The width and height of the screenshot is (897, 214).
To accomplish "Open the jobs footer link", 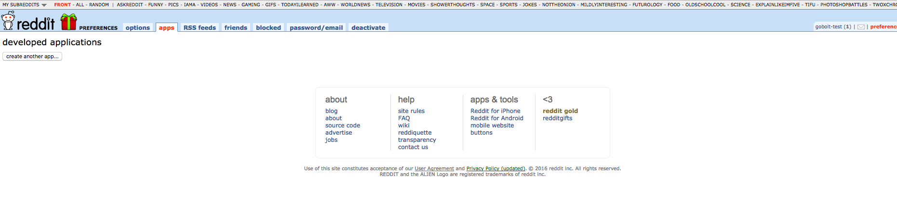I will (332, 140).
